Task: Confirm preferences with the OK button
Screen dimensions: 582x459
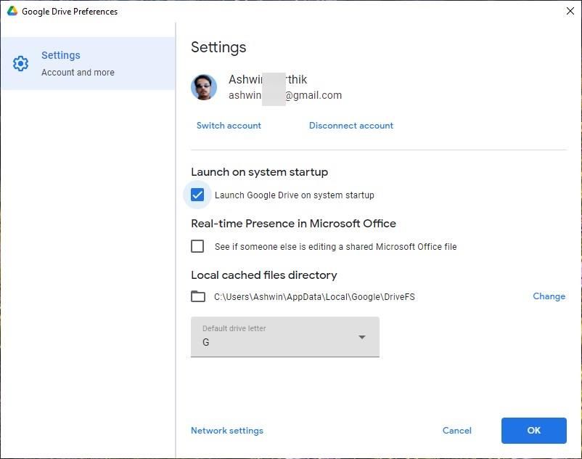Action: (534, 431)
